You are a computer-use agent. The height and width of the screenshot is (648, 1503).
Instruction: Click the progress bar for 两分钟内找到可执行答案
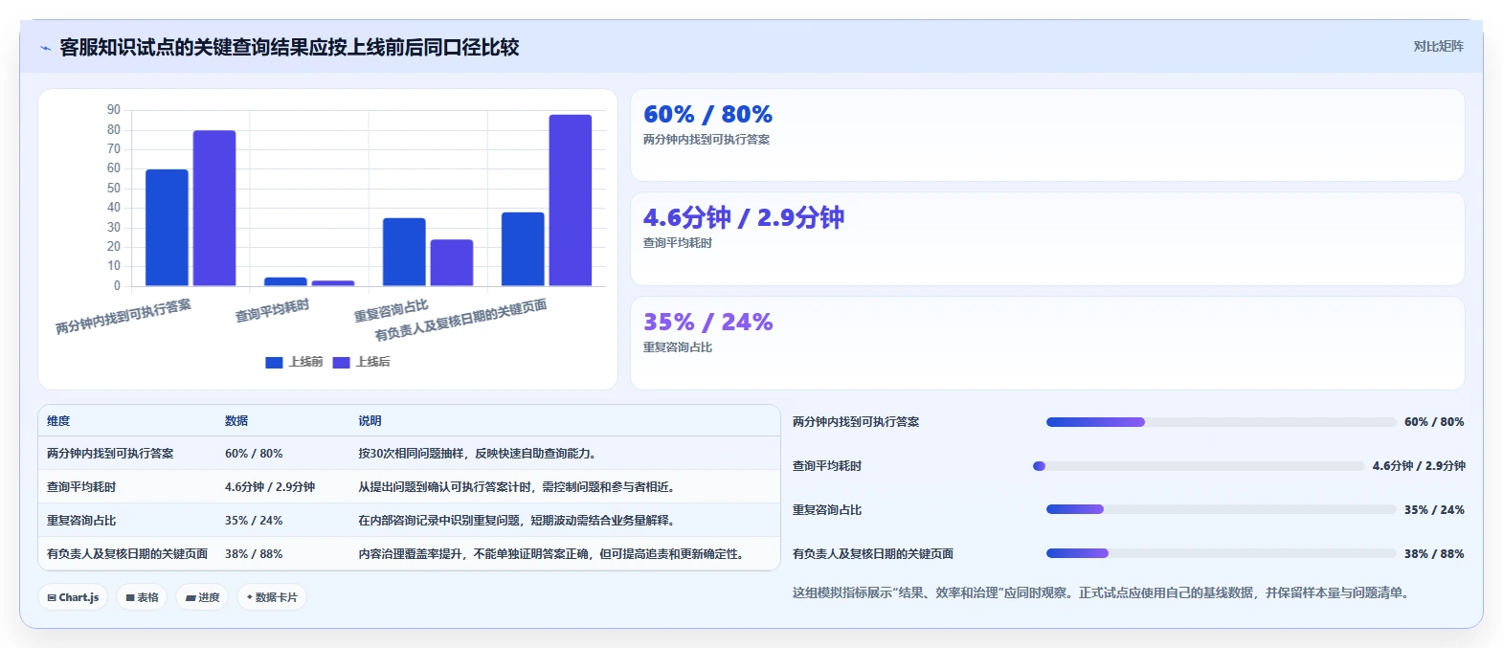point(1221,422)
